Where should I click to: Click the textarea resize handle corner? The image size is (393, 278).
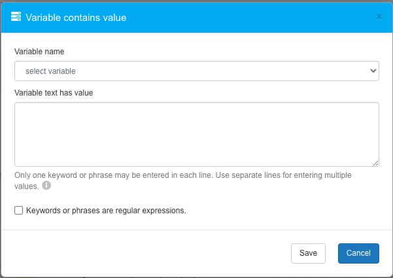pyautogui.click(x=376, y=164)
